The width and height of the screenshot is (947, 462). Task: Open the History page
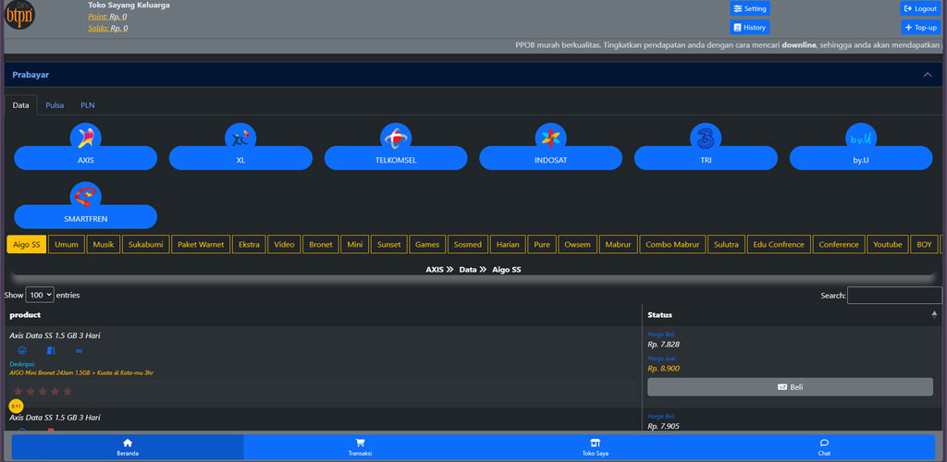pos(749,27)
